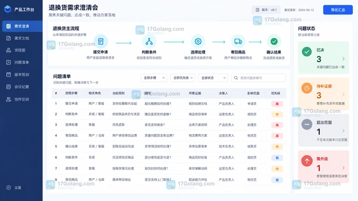The width and height of the screenshot is (358, 201).
Task: Click the 版本: v0.1 badge
Action: pyautogui.click(x=266, y=10)
